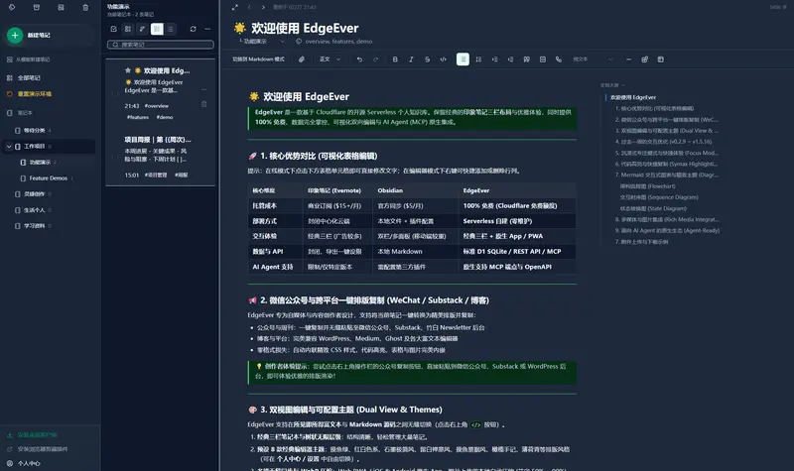Open the more options dots on the EdgeEver note
The height and width of the screenshot is (471, 794).
(x=204, y=90)
